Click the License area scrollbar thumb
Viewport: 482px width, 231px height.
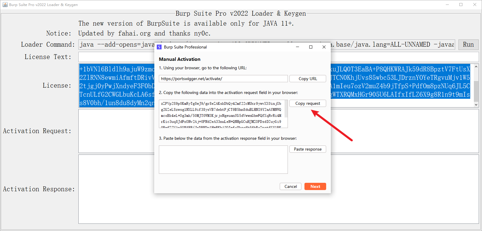[476, 91]
